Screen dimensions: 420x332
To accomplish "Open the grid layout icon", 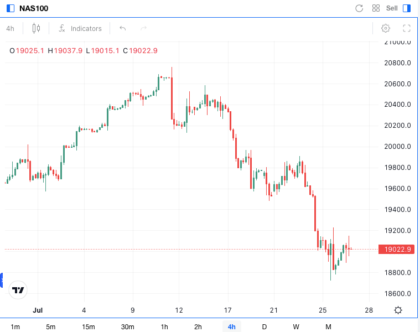I will [x=376, y=8].
